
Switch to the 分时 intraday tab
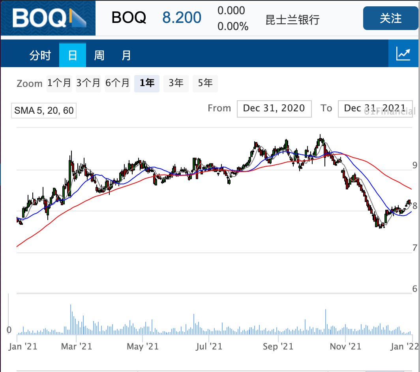pyautogui.click(x=40, y=55)
